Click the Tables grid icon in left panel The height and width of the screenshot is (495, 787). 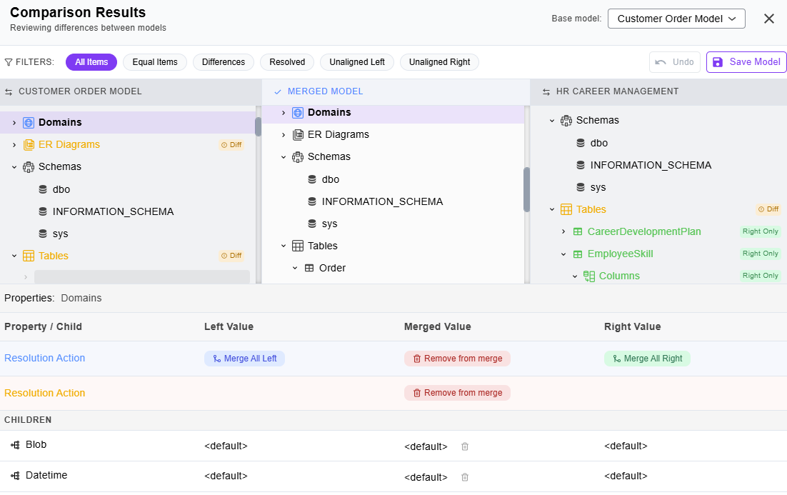point(29,256)
